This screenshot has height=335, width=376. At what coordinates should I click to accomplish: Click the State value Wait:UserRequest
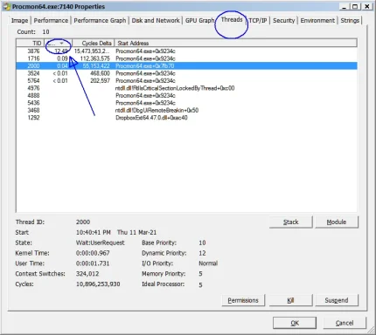click(x=101, y=243)
